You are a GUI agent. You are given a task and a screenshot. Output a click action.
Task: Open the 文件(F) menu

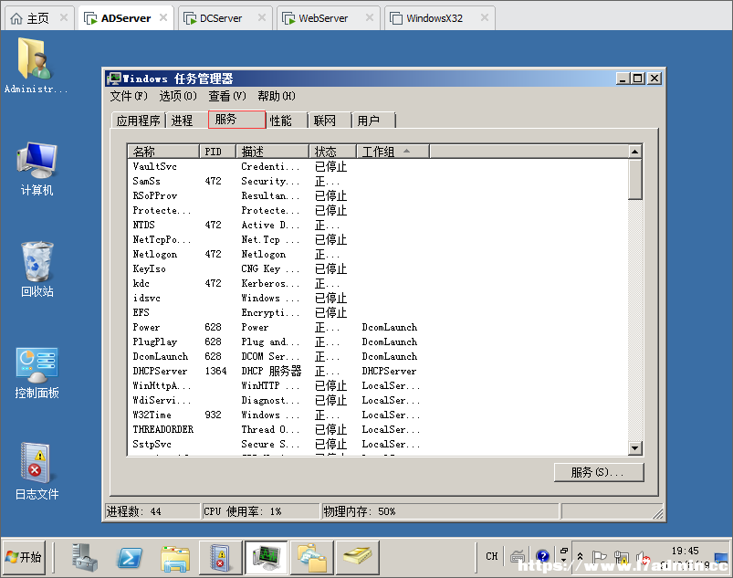[x=129, y=97]
